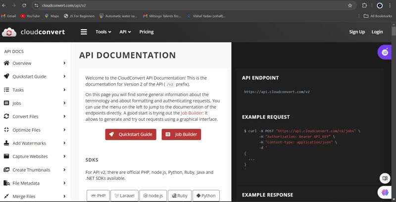Click the Chrome profile avatar icon
The width and height of the screenshot is (396, 202).
379,5
